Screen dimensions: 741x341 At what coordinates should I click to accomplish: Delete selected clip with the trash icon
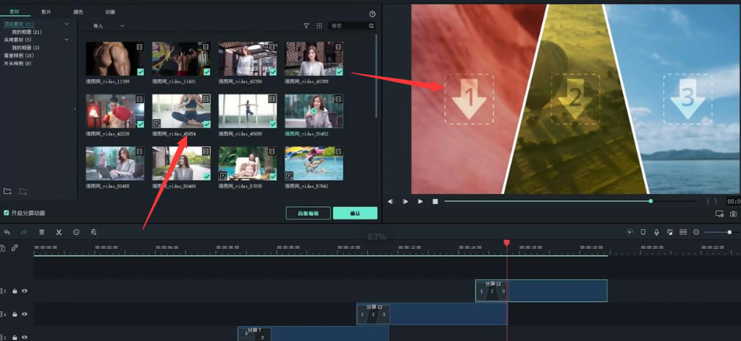[42, 232]
